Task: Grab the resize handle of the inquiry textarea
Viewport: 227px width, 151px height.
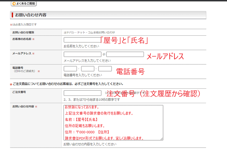Action: [161, 139]
